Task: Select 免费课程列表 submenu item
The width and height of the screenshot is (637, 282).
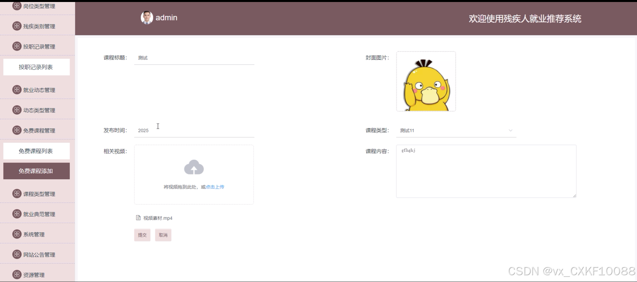Action: pos(36,151)
